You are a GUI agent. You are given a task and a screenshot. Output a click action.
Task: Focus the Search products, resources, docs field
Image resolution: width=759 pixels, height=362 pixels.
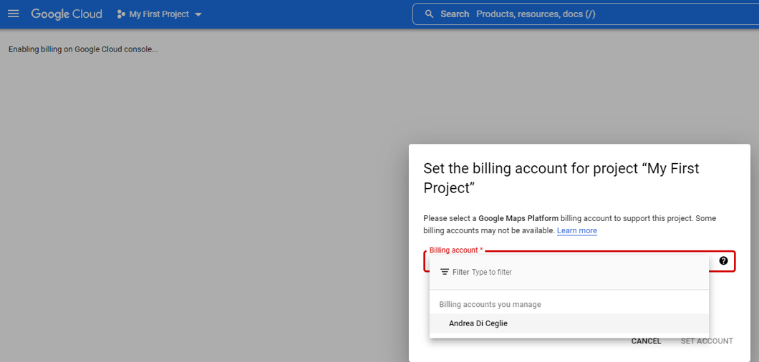coord(585,14)
